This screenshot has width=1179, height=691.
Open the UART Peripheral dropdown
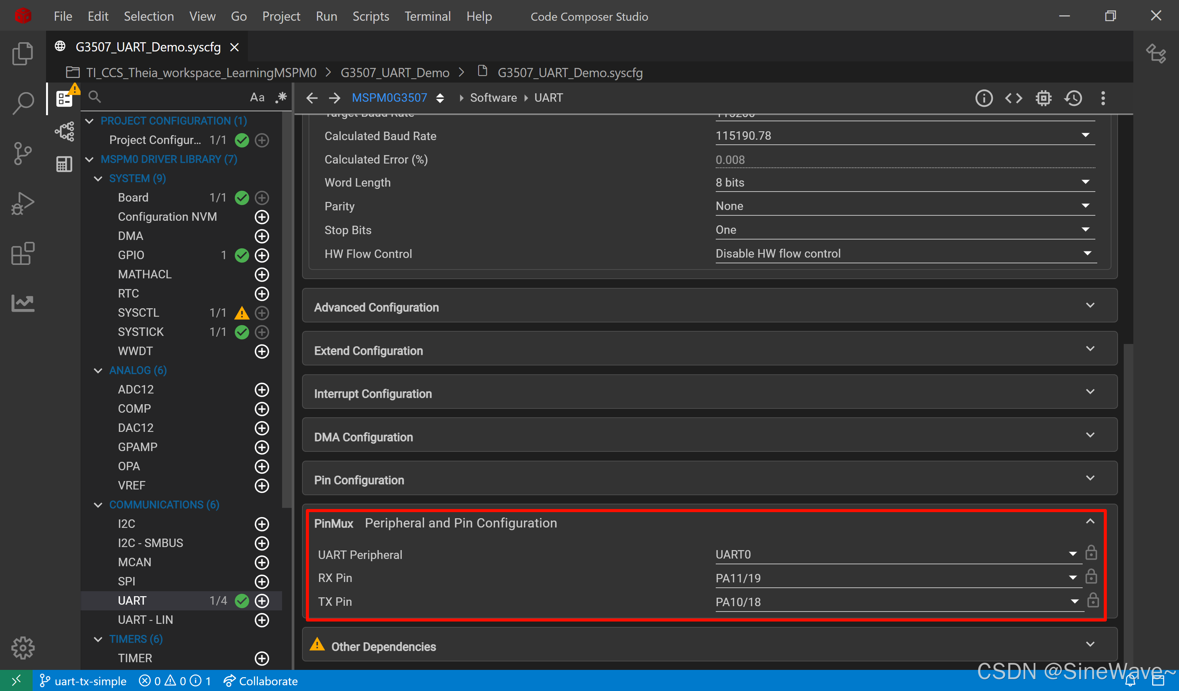[x=898, y=554]
